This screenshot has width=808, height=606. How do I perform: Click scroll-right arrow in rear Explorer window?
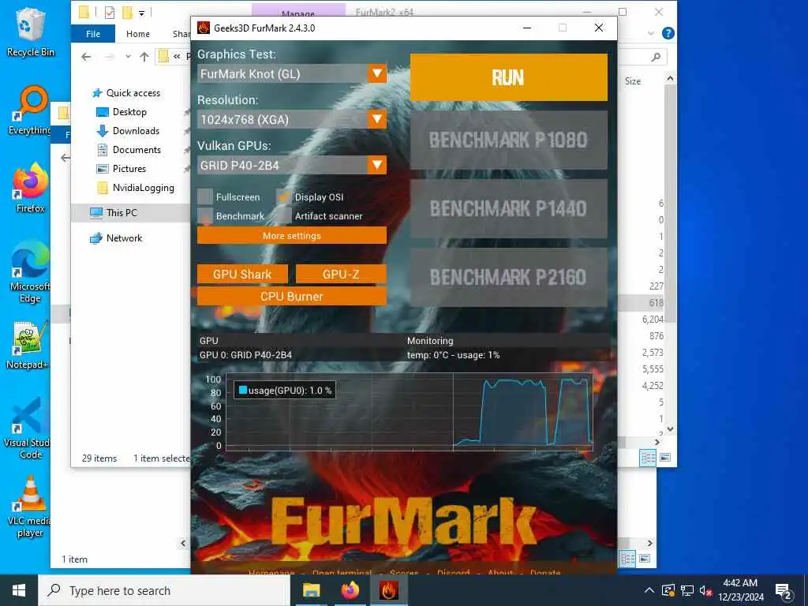tap(650, 543)
